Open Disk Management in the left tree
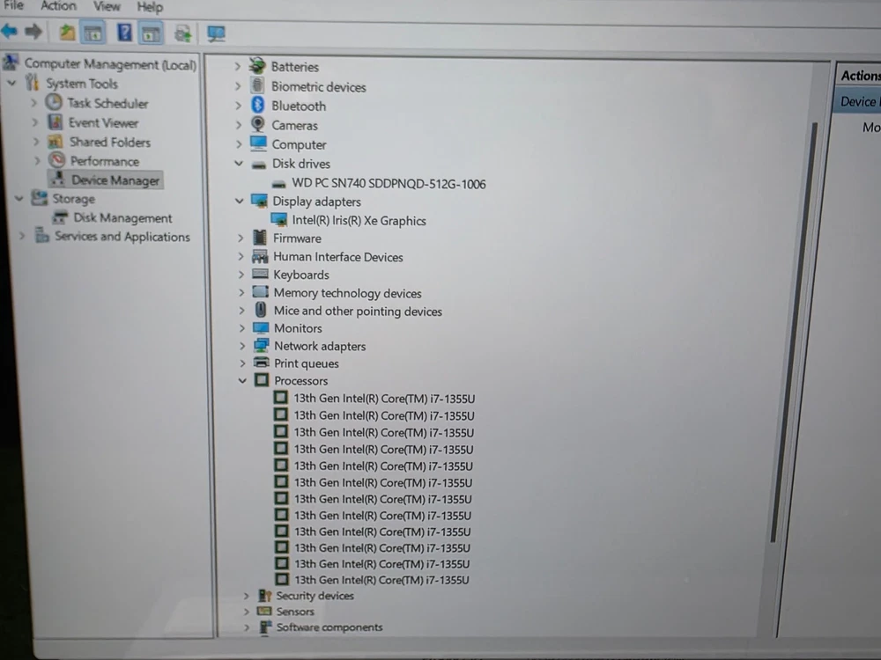 (x=122, y=218)
